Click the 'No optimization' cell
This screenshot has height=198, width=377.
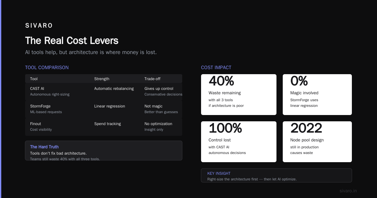(x=158, y=124)
